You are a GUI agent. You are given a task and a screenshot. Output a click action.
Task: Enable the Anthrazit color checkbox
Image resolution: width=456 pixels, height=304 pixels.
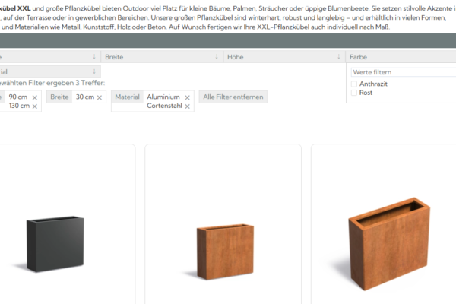point(354,84)
